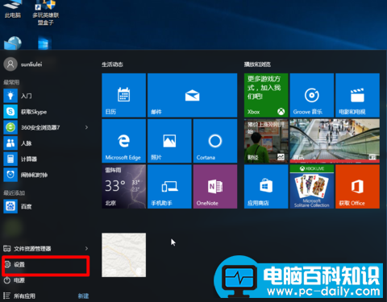Viewport: 387px width, 302px height.
Task: Open the Groove Music tile
Action: (312, 95)
